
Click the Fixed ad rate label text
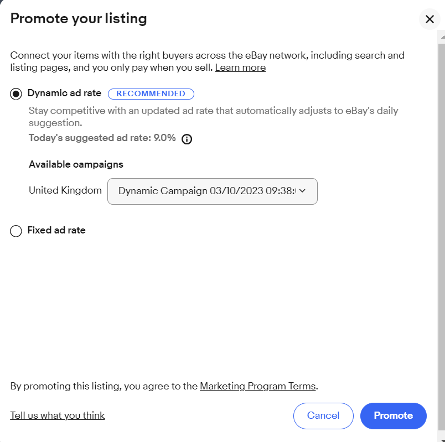click(55, 231)
